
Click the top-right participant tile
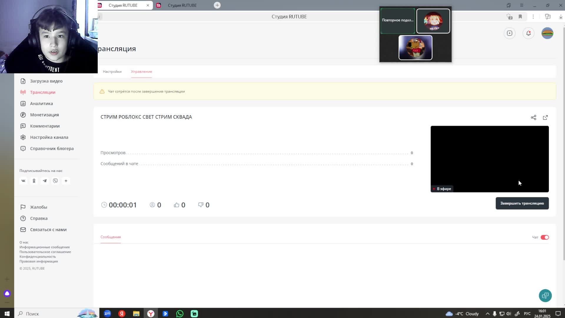tap(433, 21)
